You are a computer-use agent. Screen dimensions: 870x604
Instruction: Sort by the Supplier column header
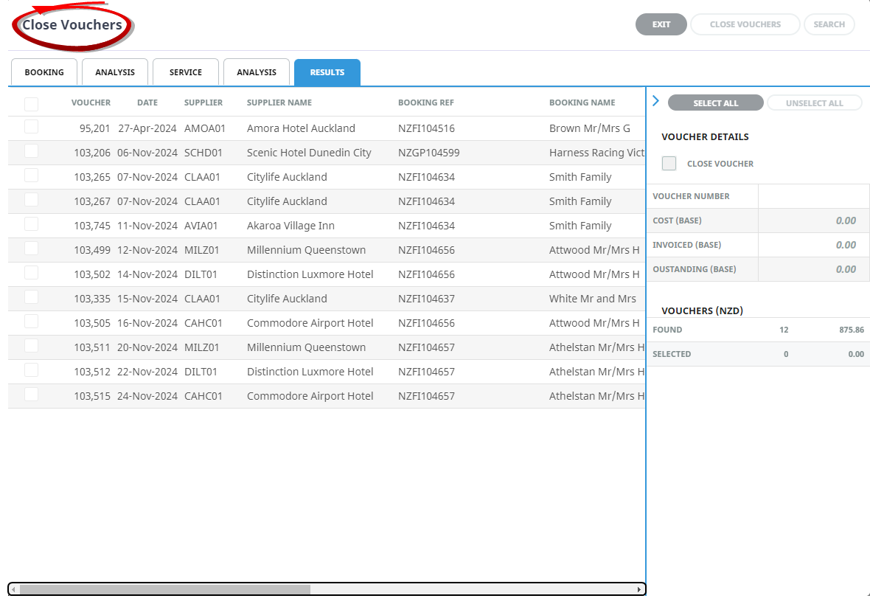coord(203,103)
